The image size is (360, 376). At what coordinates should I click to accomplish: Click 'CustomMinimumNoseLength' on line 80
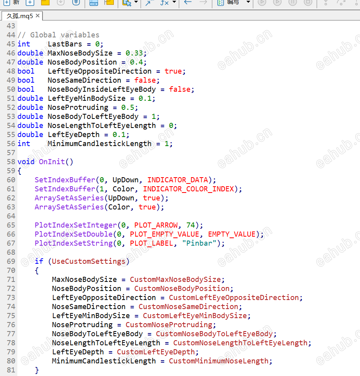click(x=219, y=361)
